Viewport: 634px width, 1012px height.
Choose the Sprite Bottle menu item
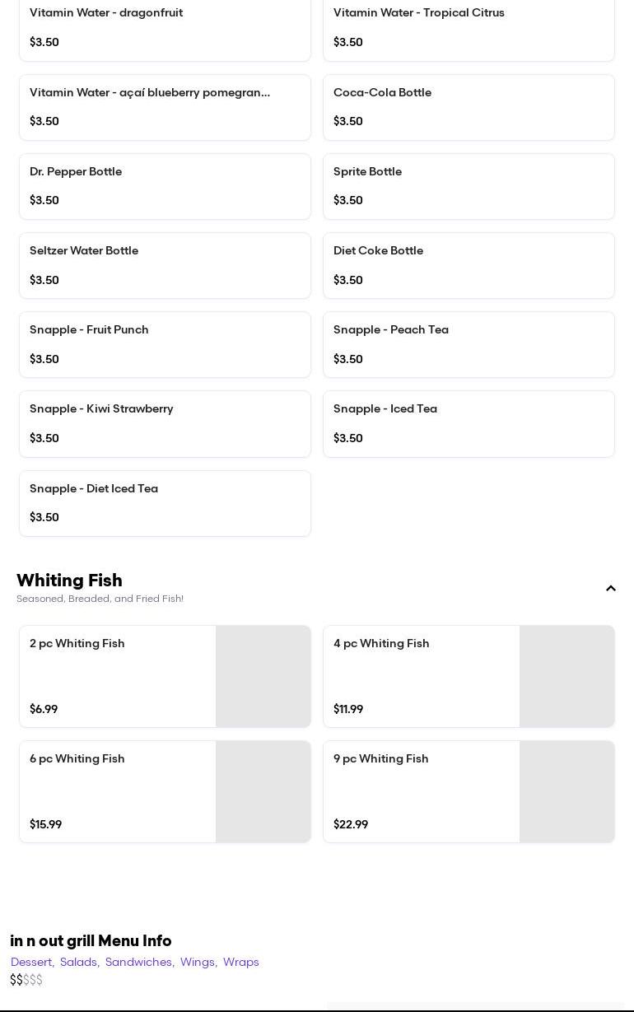pyautogui.click(x=469, y=186)
